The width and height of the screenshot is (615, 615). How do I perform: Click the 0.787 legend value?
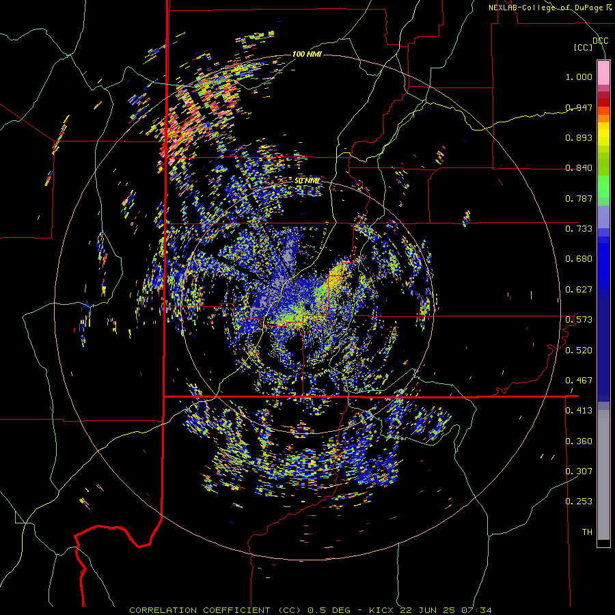tap(579, 198)
